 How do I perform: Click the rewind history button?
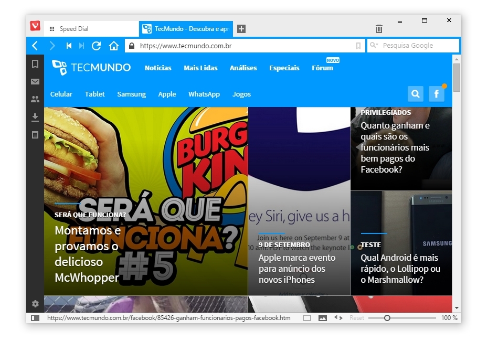point(69,46)
